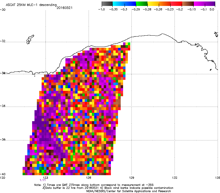Click the color bar label '-0.2'
Screen dimensions: 220x193
pyautogui.click(x=179, y=10)
